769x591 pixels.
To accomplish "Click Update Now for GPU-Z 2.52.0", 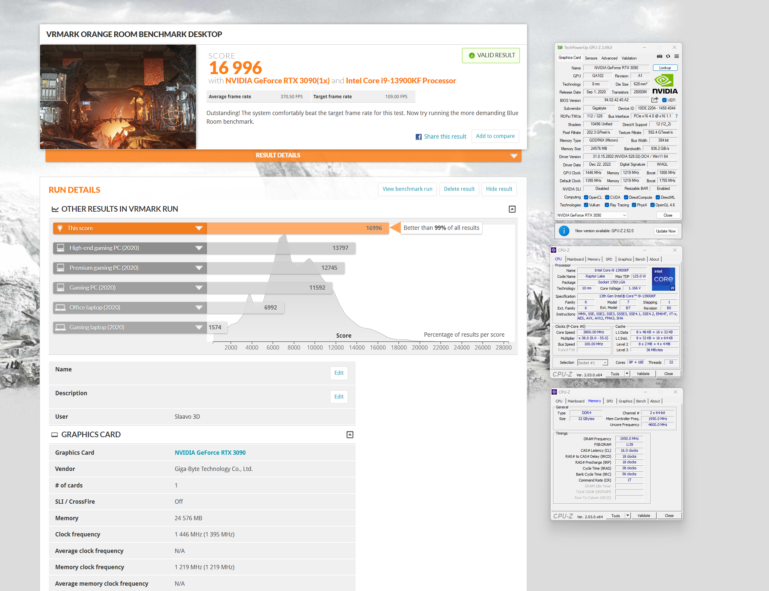I will 666,231.
